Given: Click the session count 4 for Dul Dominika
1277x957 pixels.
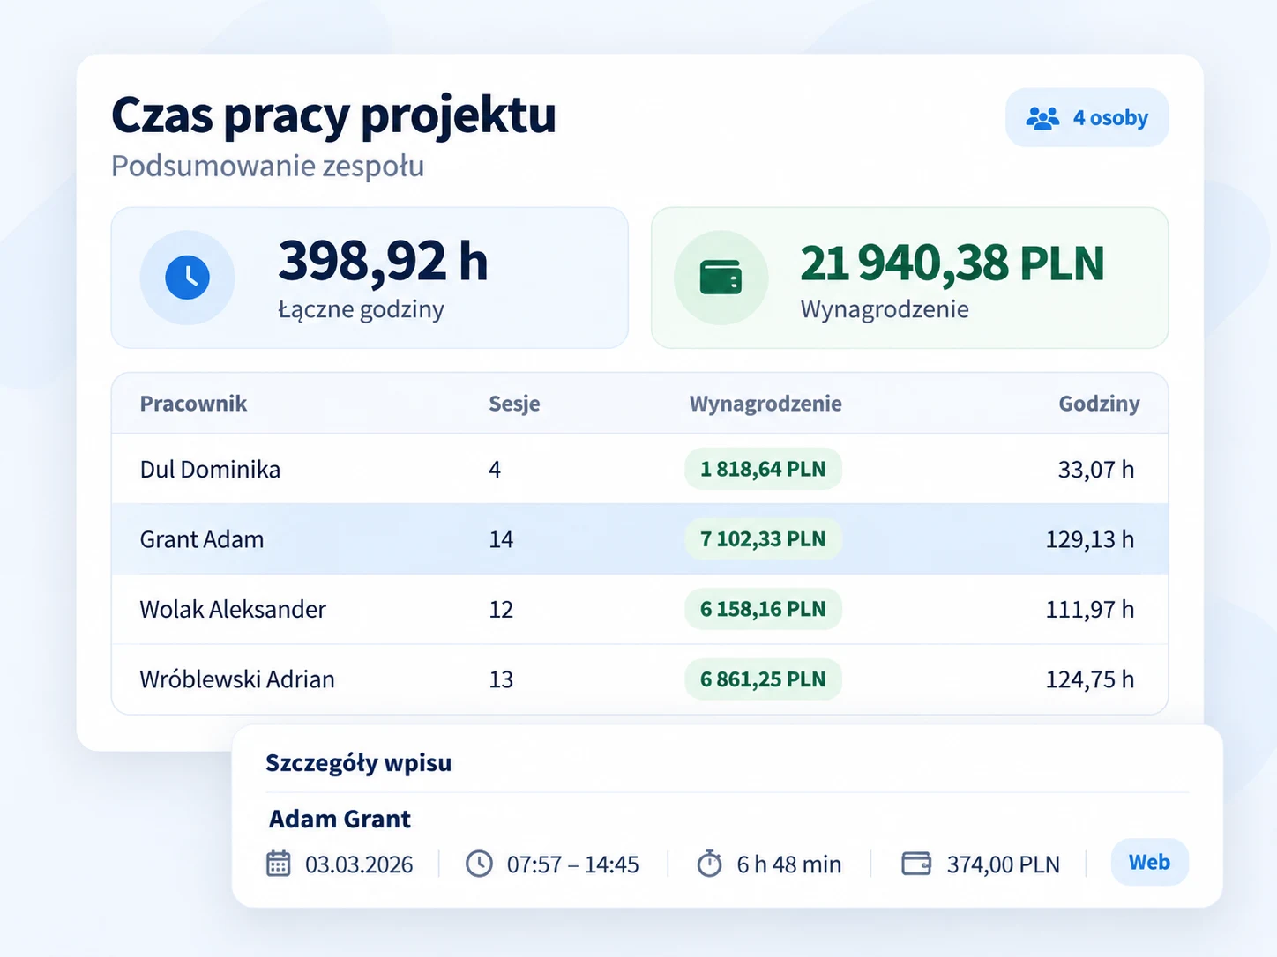Looking at the screenshot, I should click(495, 469).
